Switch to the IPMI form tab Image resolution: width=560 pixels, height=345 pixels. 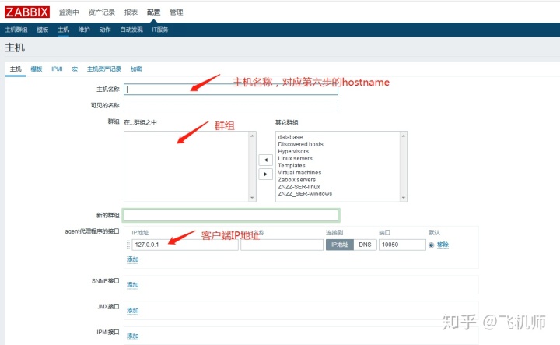pos(57,69)
